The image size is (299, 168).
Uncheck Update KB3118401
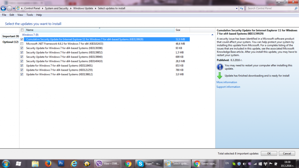[22, 65]
